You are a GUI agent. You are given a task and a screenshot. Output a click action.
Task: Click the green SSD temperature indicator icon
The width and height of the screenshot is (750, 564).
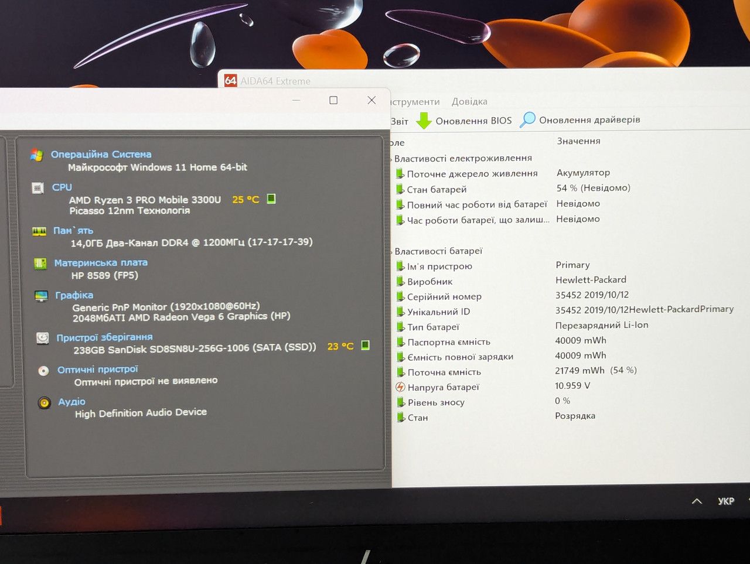pyautogui.click(x=366, y=345)
